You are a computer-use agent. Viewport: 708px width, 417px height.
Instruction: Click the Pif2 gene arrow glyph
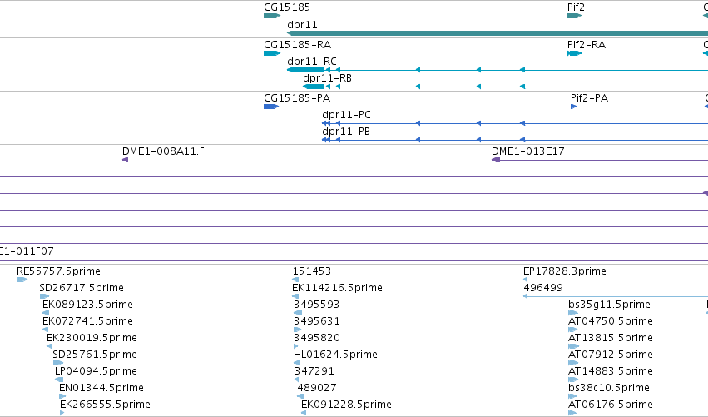point(574,16)
